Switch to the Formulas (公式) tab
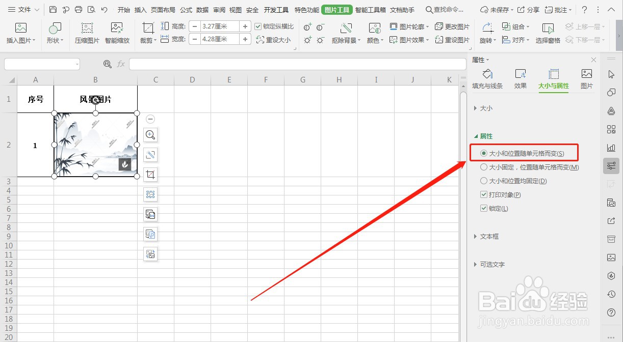The image size is (623, 342). pyautogui.click(x=186, y=10)
